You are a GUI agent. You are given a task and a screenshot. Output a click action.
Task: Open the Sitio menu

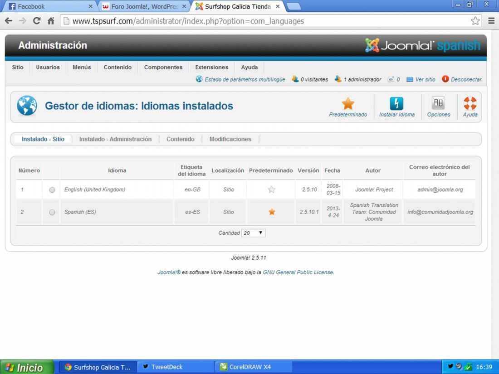[18, 67]
